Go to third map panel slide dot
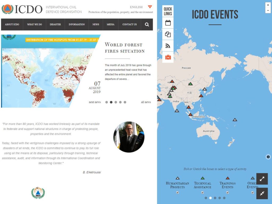The height and width of the screenshot is (204, 272). [x=215, y=198]
